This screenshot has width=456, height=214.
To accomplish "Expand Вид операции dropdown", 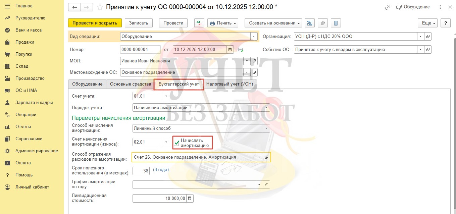I will [254, 36].
